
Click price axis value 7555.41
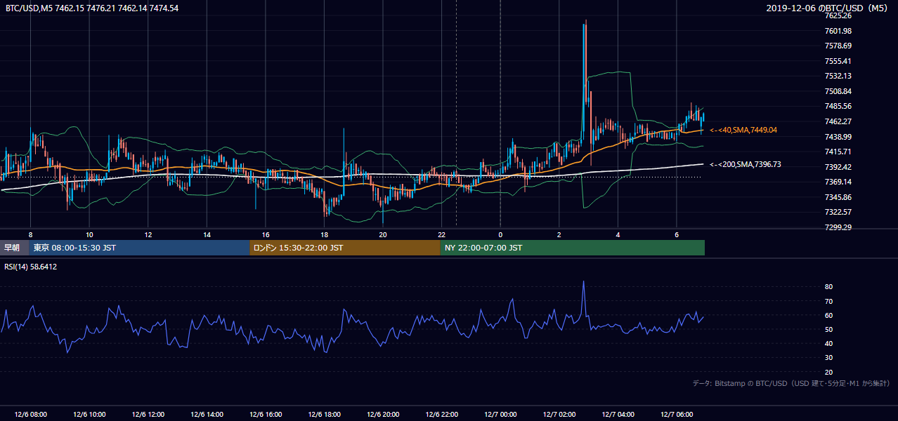pyautogui.click(x=838, y=61)
